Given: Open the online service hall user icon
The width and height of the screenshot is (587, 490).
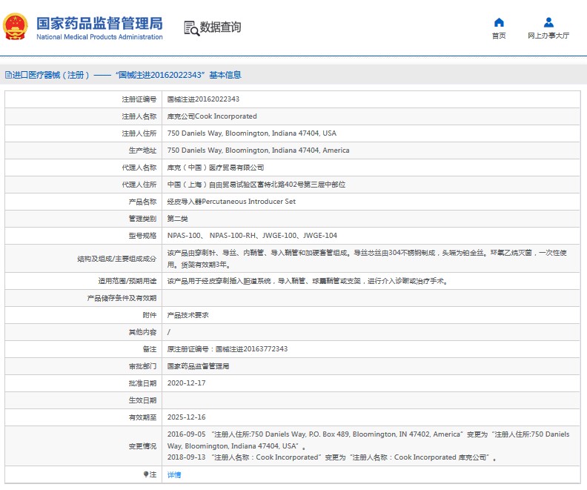Looking at the screenshot, I should (x=548, y=22).
